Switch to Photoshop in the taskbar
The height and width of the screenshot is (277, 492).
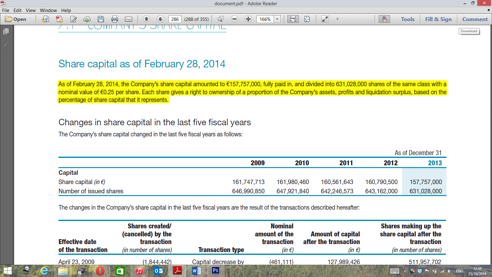pyautogui.click(x=215, y=271)
